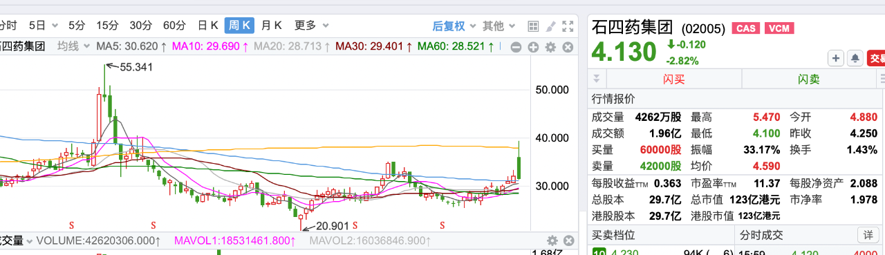The height and width of the screenshot is (255, 885).
Task: Open the multi-chart grid layout icon
Action: (533, 26)
